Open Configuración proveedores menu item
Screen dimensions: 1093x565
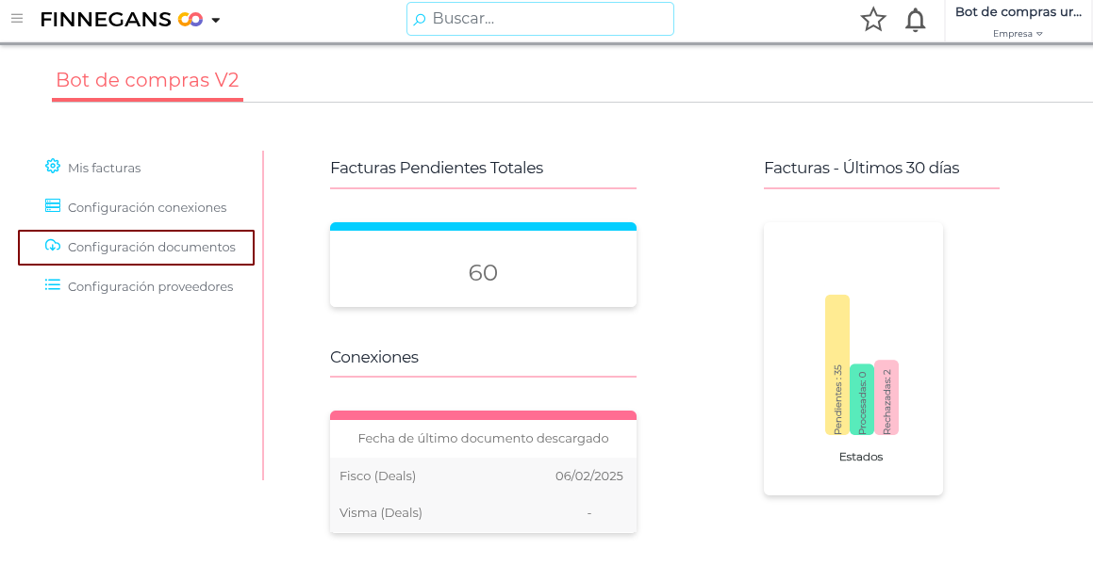150,286
